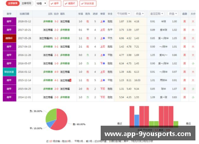Click the 3-2 score link for 2018-03-12
Screen dimensions: 199x144
click(57, 21)
